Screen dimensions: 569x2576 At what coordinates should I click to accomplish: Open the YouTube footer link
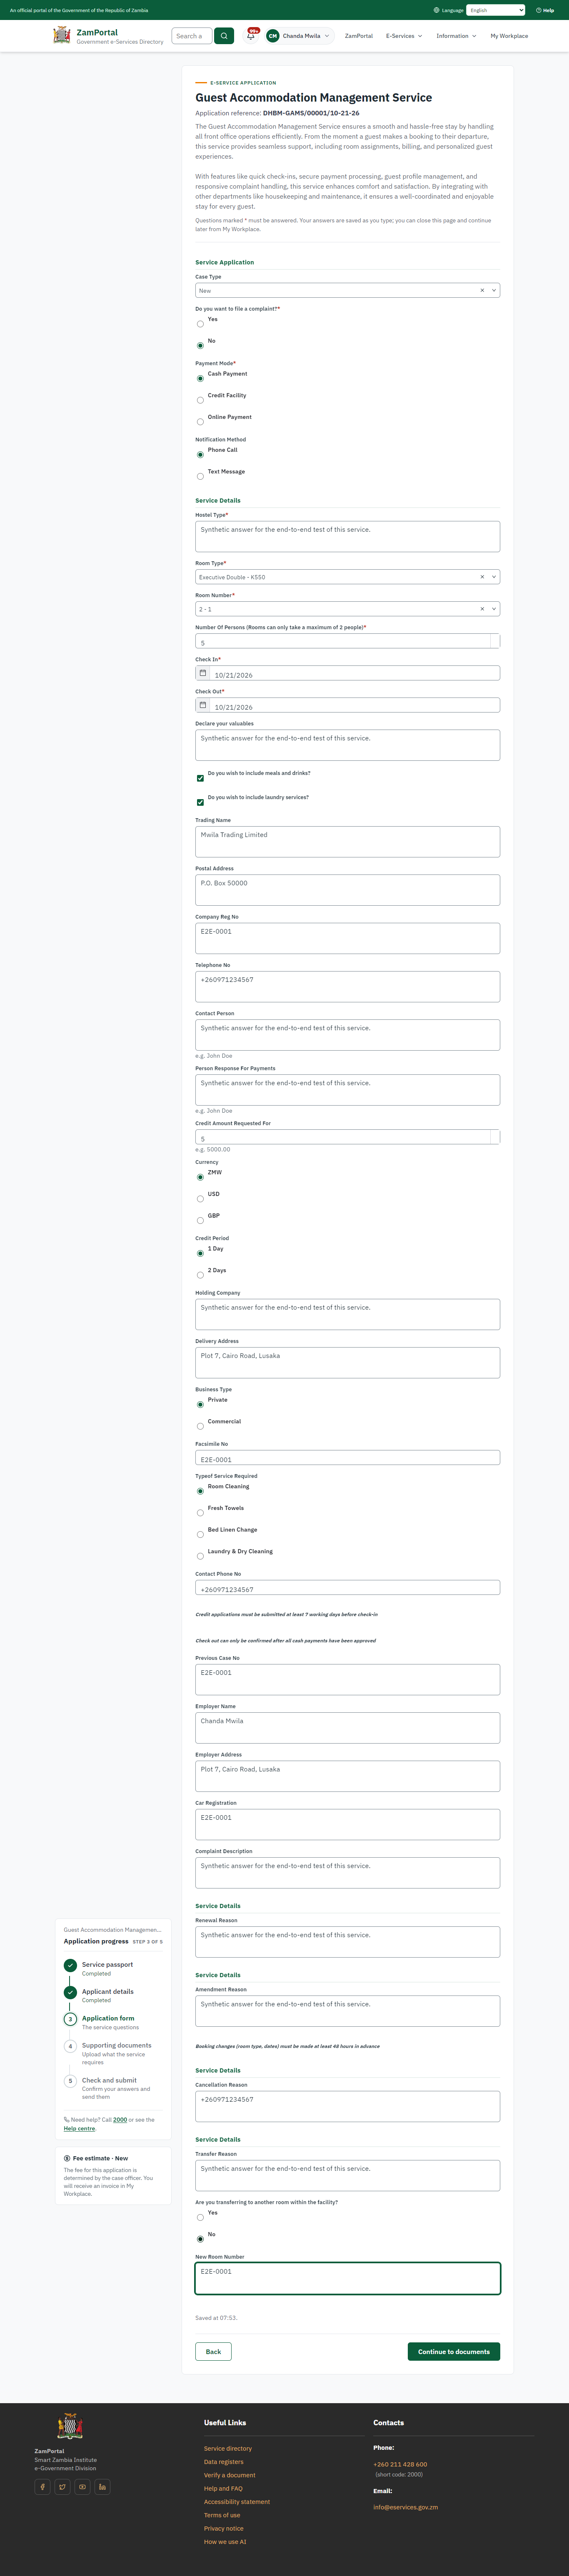[x=82, y=2487]
